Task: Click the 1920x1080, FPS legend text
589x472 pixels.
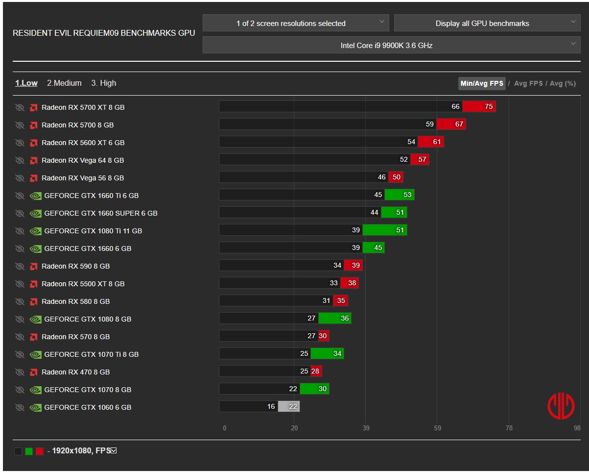Action: 81,451
